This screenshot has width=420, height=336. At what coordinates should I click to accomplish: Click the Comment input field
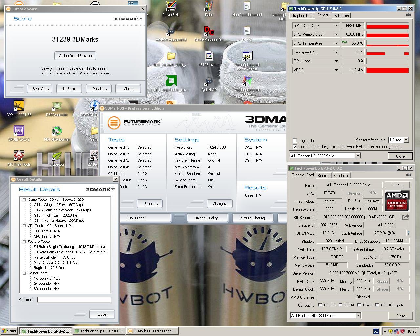(74, 300)
